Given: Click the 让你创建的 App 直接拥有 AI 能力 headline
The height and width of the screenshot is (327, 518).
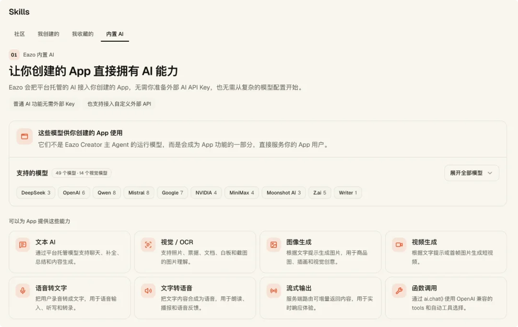Looking at the screenshot, I should pos(94,71).
